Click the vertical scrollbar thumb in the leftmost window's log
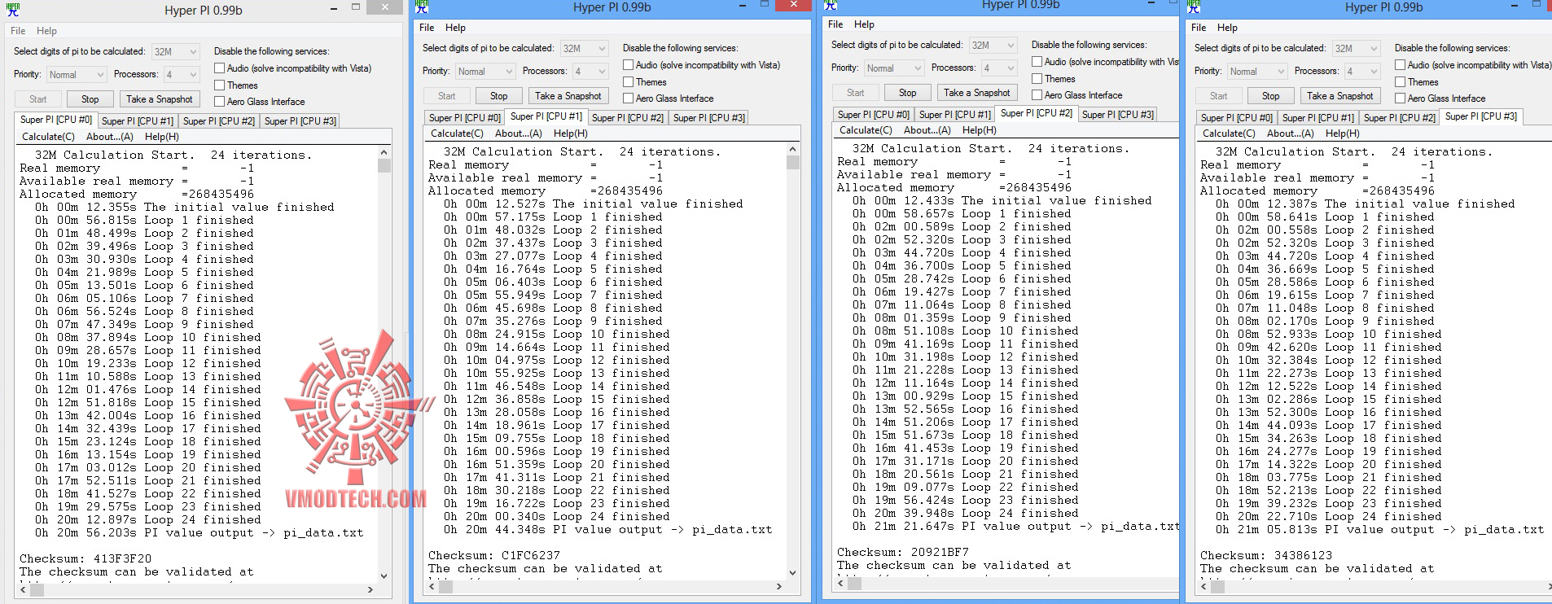The width and height of the screenshot is (1552, 604). 384,165
